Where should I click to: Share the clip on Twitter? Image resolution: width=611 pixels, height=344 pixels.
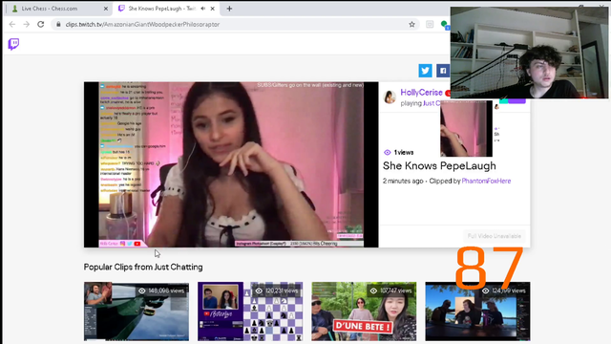(x=425, y=71)
